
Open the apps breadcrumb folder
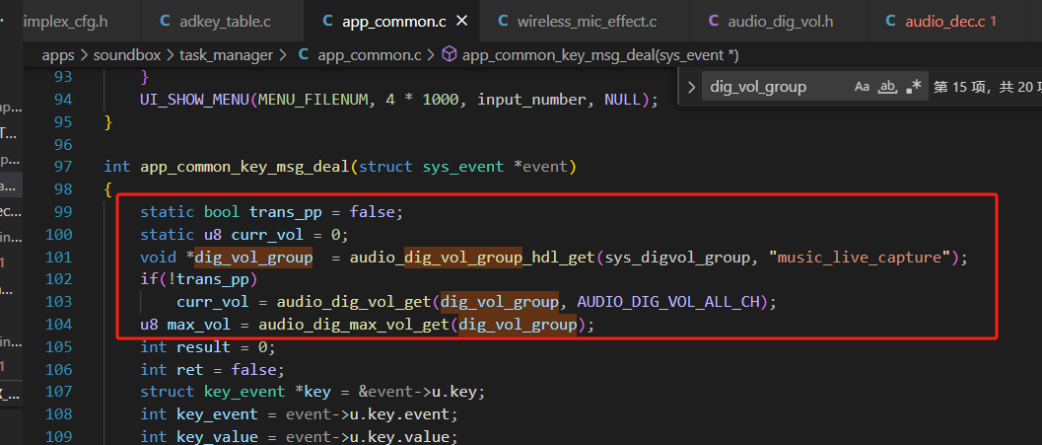click(58, 54)
